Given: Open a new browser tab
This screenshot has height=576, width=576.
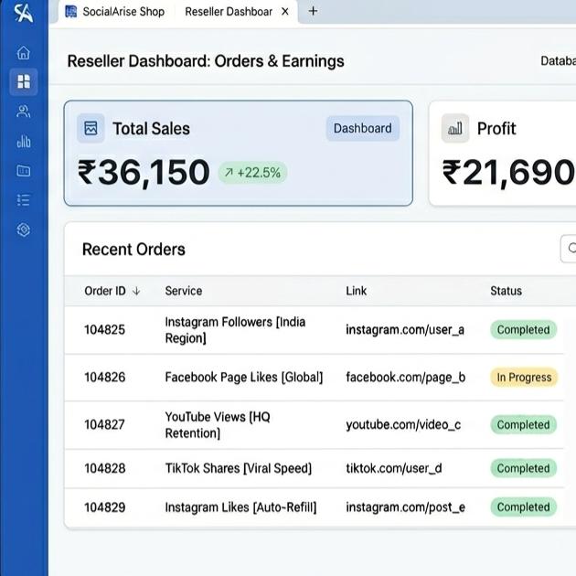Looking at the screenshot, I should click(x=313, y=11).
